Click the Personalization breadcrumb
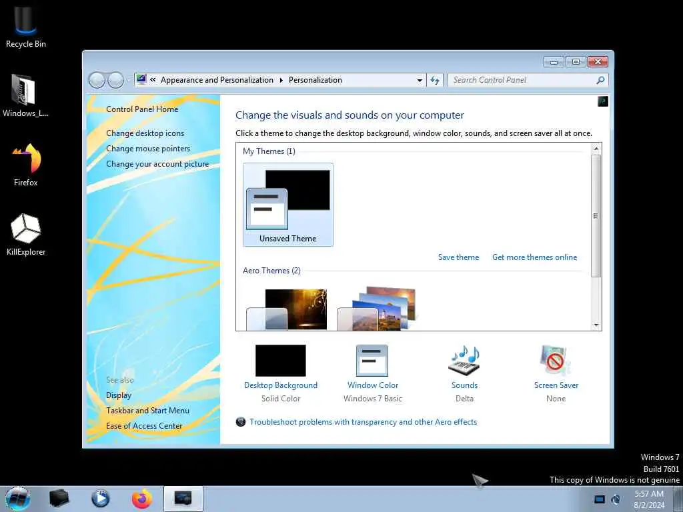Screen dimensions: 683x512 315,80
